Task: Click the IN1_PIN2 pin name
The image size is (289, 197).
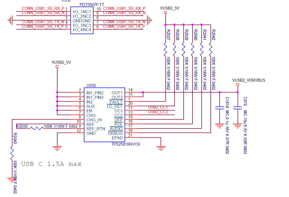Action: click(95, 93)
